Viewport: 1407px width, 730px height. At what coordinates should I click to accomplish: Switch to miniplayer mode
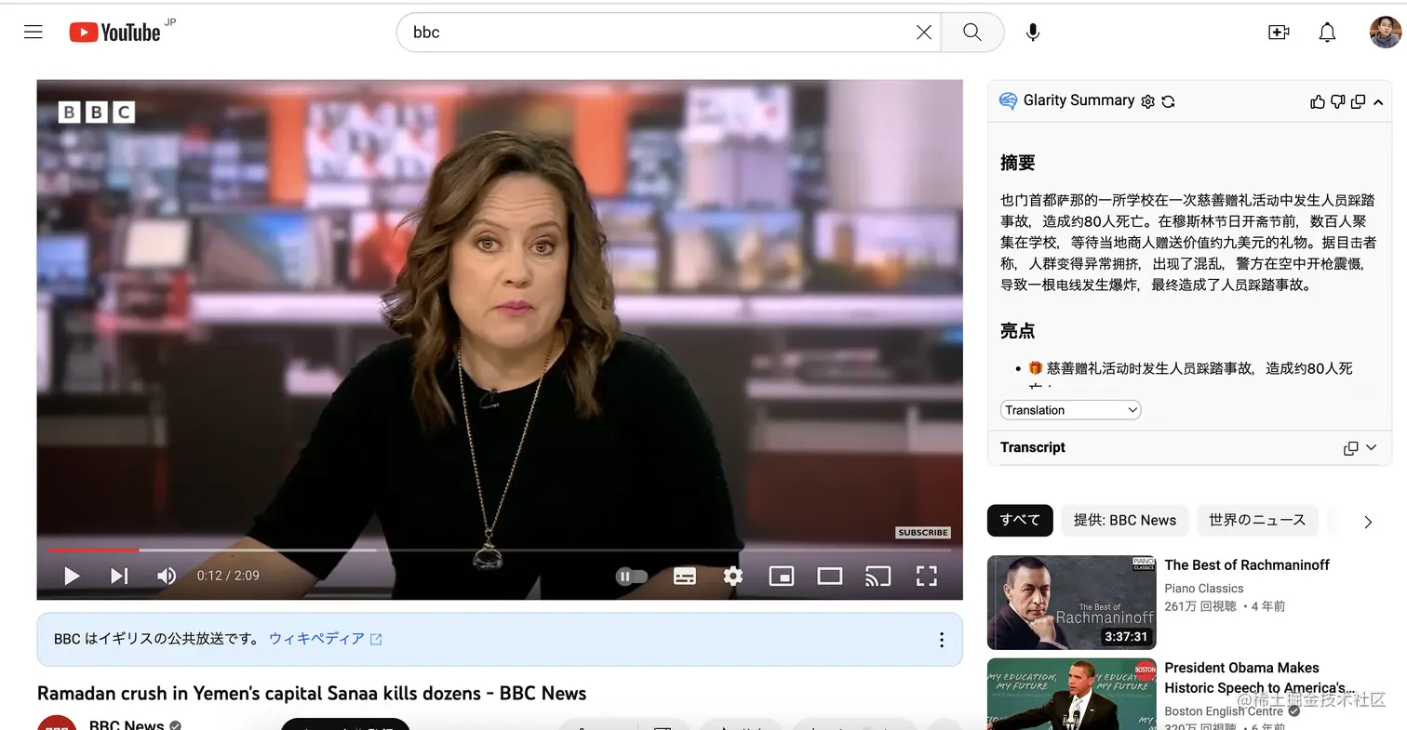click(x=782, y=577)
